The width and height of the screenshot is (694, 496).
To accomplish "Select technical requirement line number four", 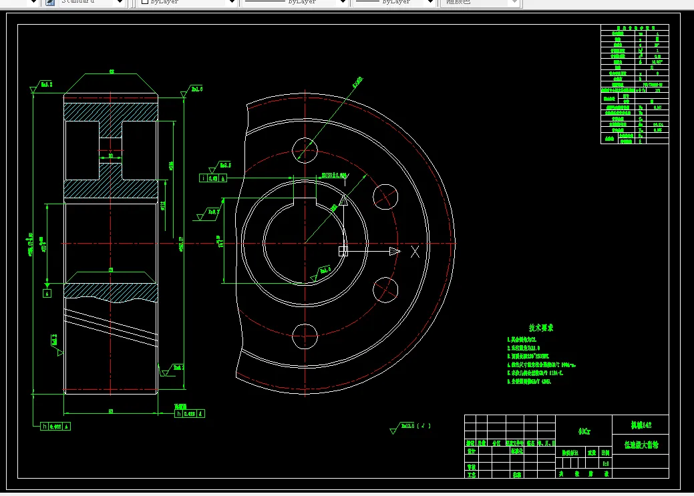I will click(541, 365).
